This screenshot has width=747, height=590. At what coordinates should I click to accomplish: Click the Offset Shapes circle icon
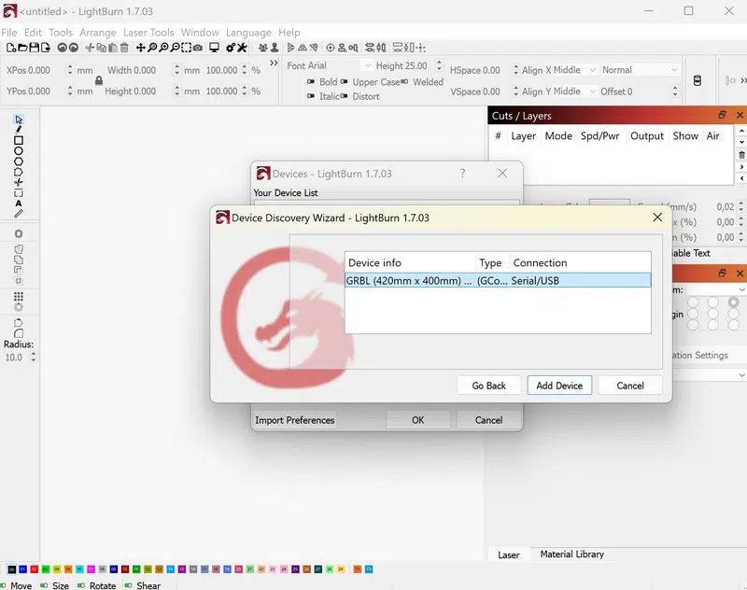coord(19,233)
